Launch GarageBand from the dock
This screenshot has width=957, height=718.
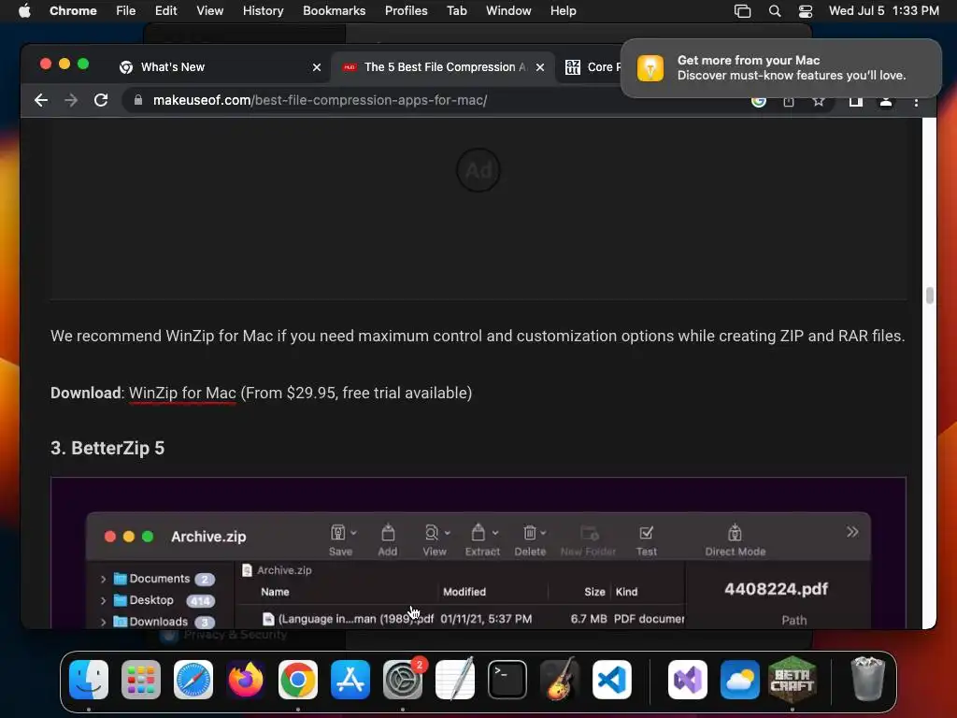[559, 680]
